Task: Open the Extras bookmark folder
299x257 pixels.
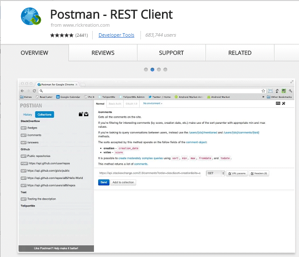Action: [26, 97]
